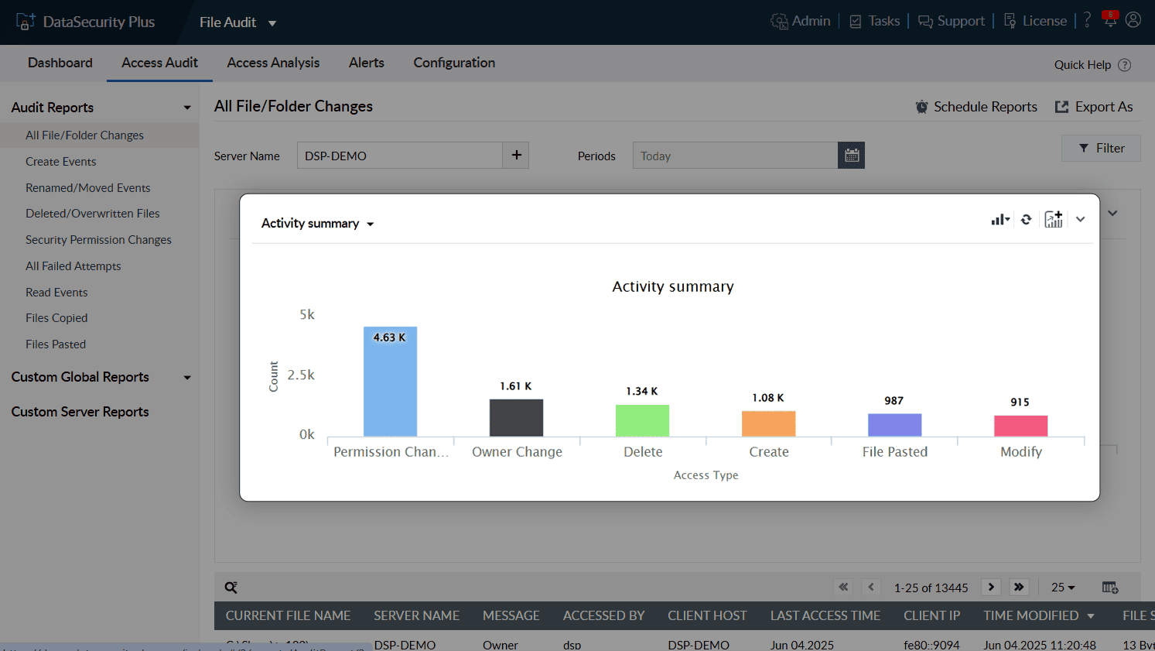The height and width of the screenshot is (651, 1155).
Task: Click the dark Owner Change bar
Action: click(517, 418)
